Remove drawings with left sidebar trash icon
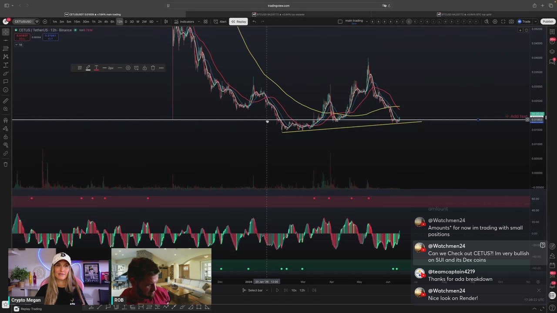Image resolution: width=557 pixels, height=313 pixels. coord(6,164)
